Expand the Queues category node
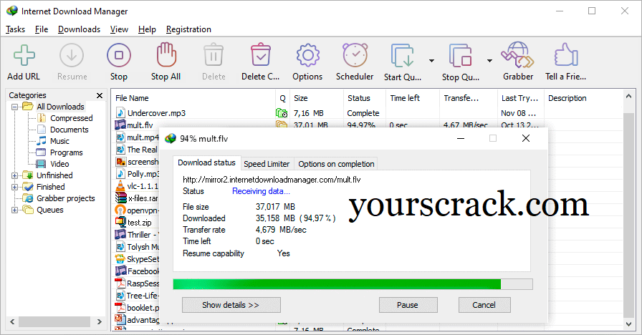642x335 pixels. (15, 210)
